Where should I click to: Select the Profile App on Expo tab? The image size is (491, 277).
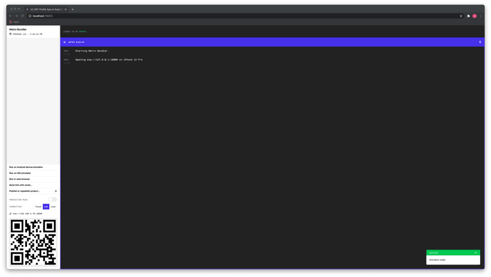(46, 9)
